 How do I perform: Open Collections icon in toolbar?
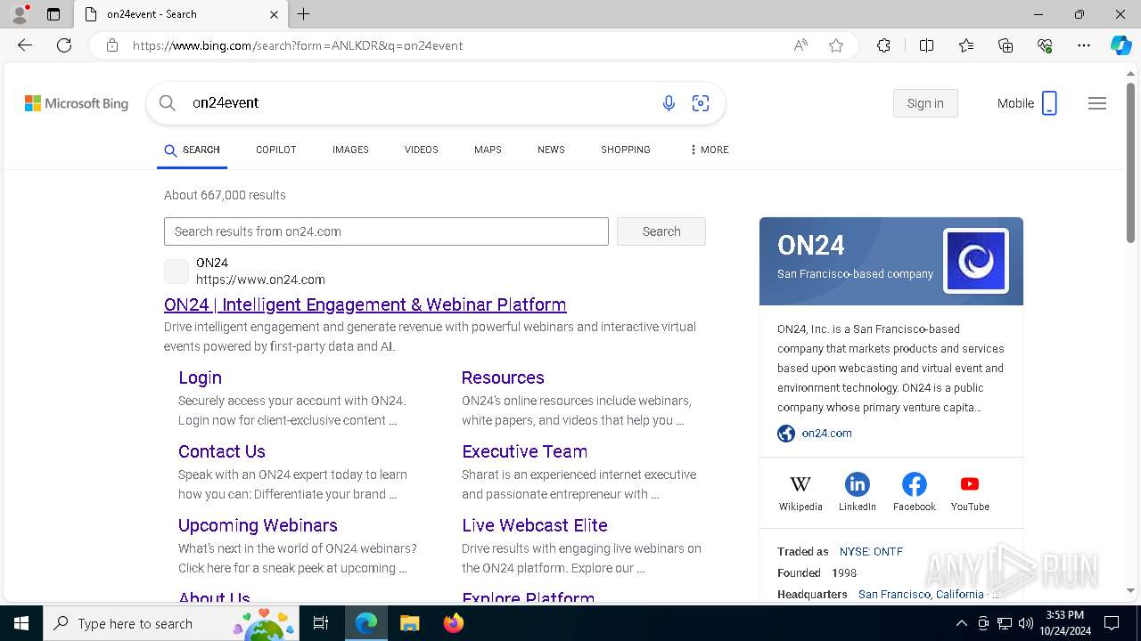tap(1006, 45)
